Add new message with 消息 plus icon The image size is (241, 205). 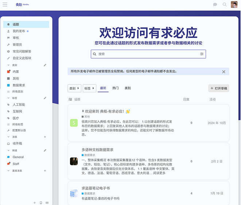[45, 137]
